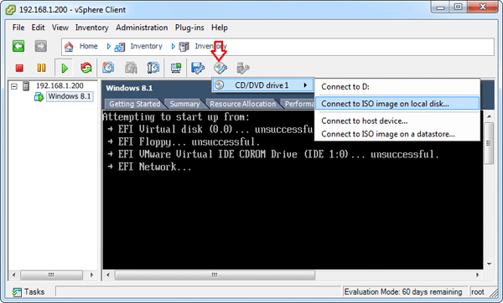503x303 pixels.
Task: Collapse the 192.168.1.200 host tree node
Action: point(14,86)
